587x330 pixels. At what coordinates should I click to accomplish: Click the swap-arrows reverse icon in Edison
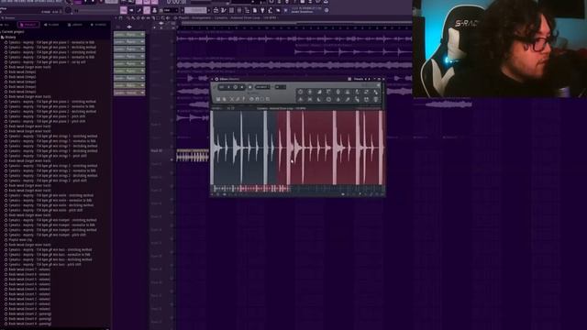pos(366,92)
